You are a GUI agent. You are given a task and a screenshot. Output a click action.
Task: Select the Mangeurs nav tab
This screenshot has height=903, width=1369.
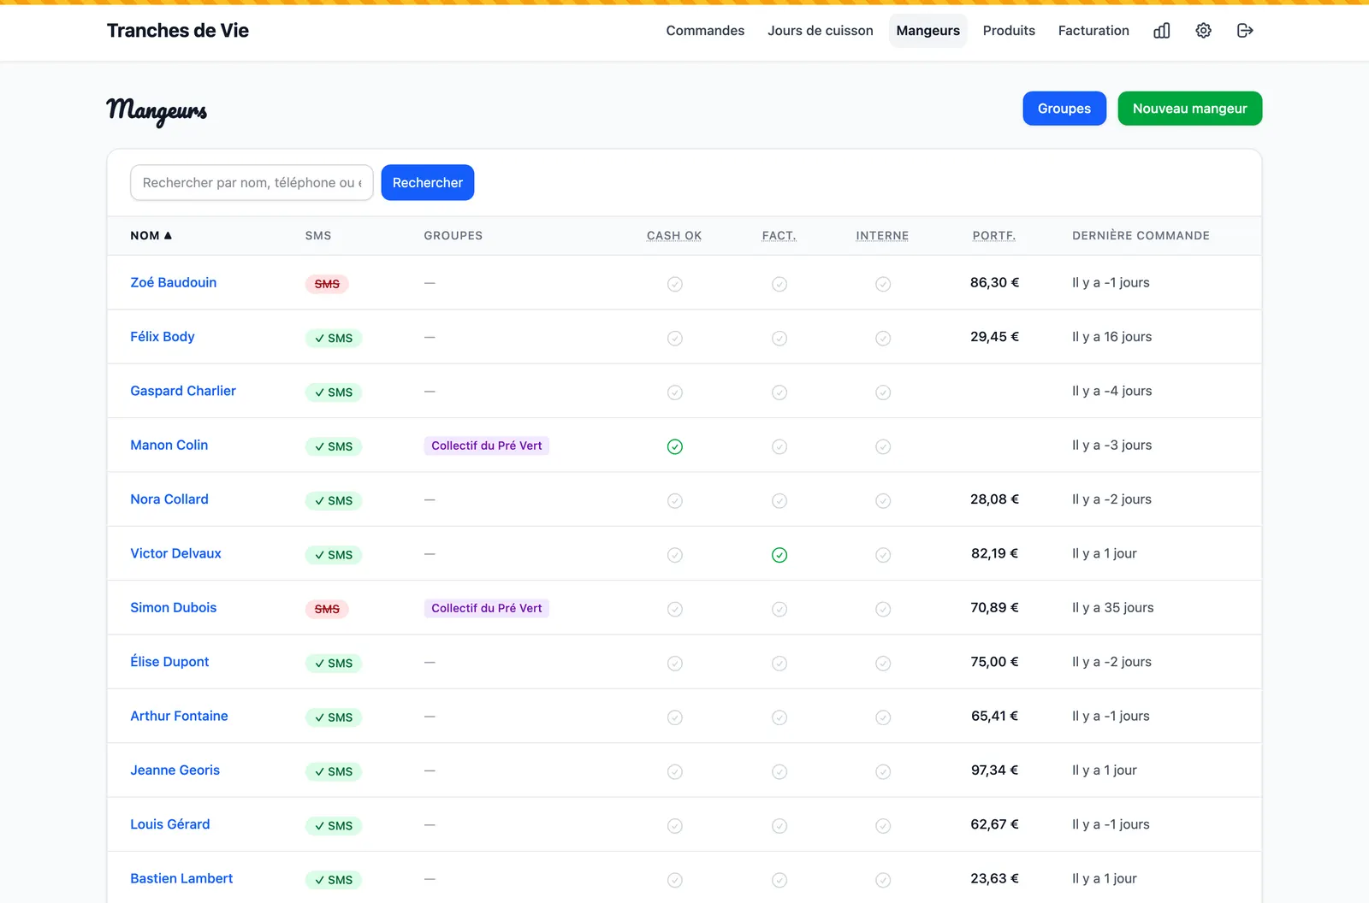point(928,31)
